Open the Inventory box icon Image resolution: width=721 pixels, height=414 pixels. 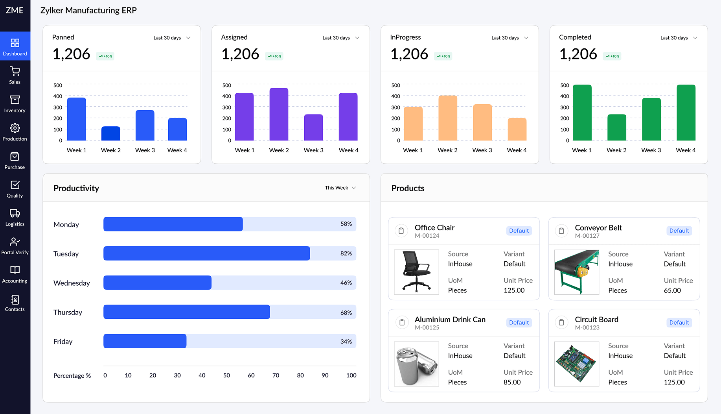coord(15,100)
